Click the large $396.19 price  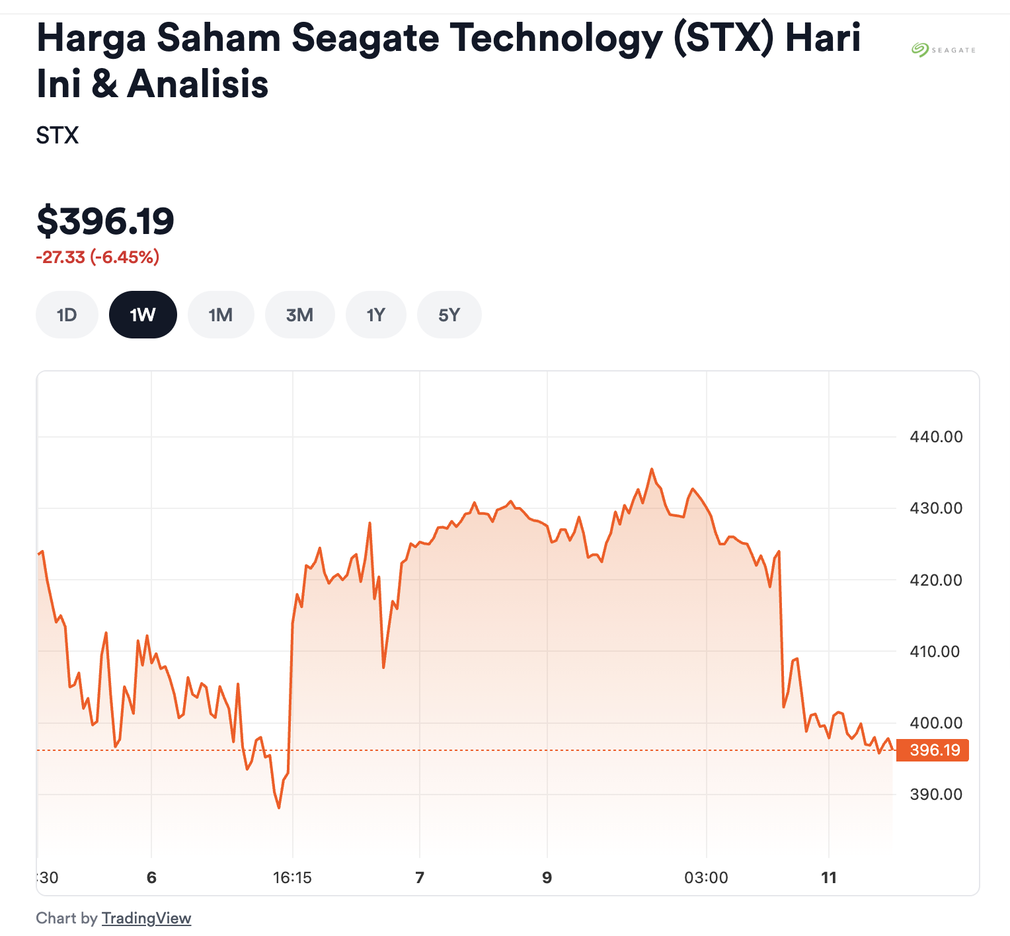pyautogui.click(x=106, y=221)
